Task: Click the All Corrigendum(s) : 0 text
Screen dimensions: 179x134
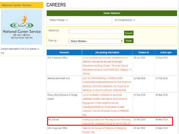Action: (x=125, y=20)
